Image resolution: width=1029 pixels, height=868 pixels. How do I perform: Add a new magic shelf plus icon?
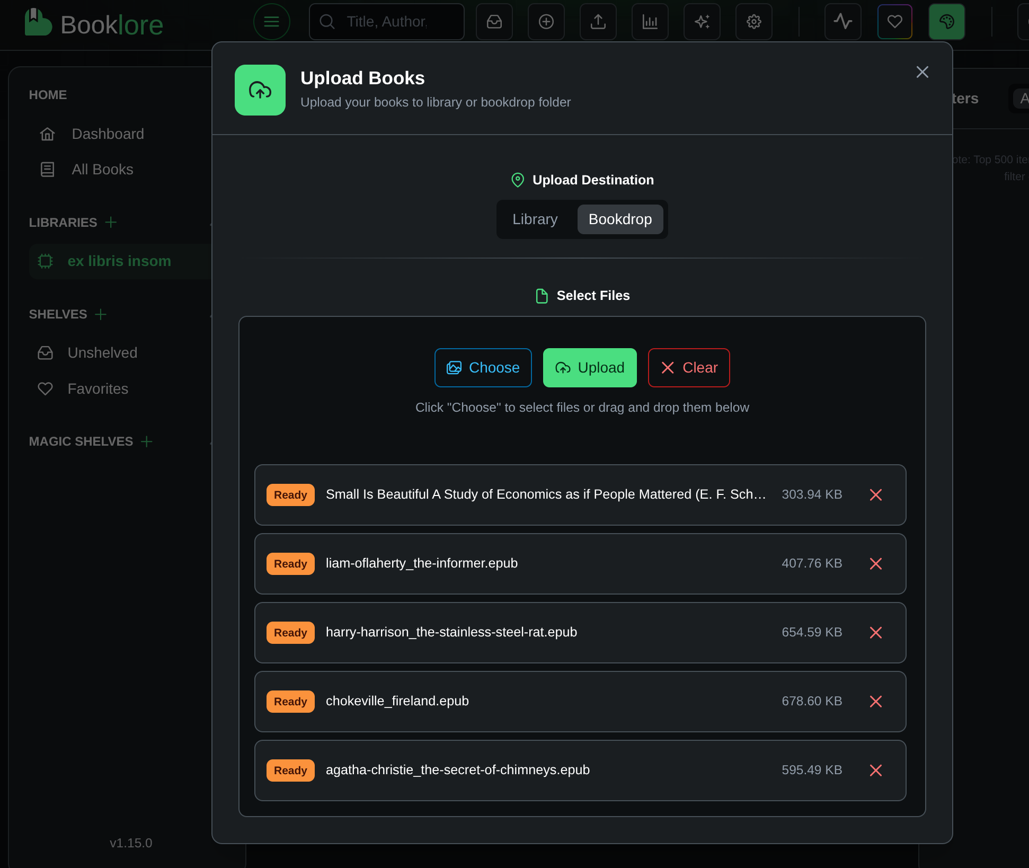tap(147, 441)
